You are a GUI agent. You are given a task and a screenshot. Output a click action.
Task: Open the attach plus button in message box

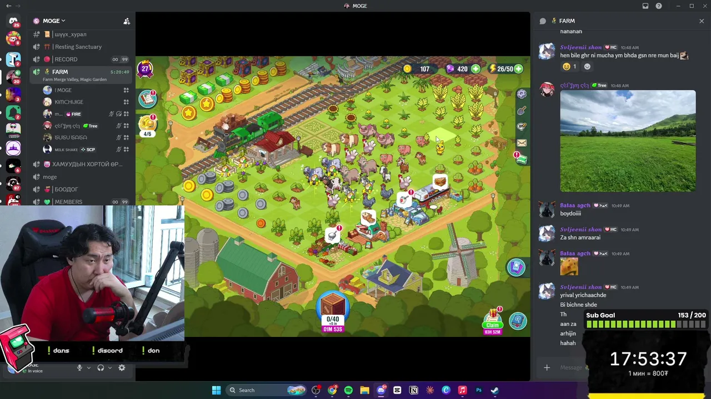[x=547, y=367]
